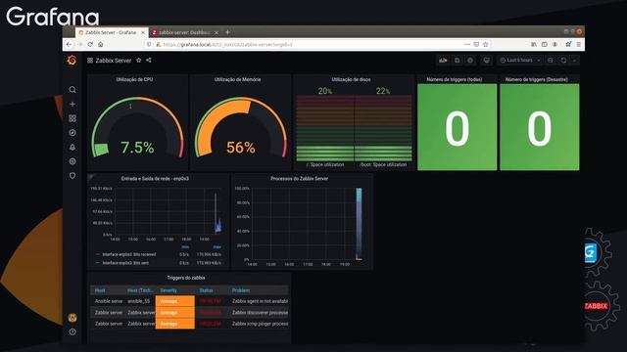Click the 'ansible_55' host cell
627x352 pixels.
tap(139, 301)
